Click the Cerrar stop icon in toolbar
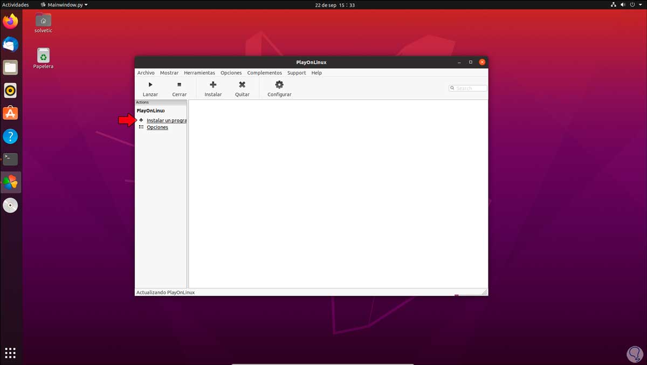 click(179, 85)
